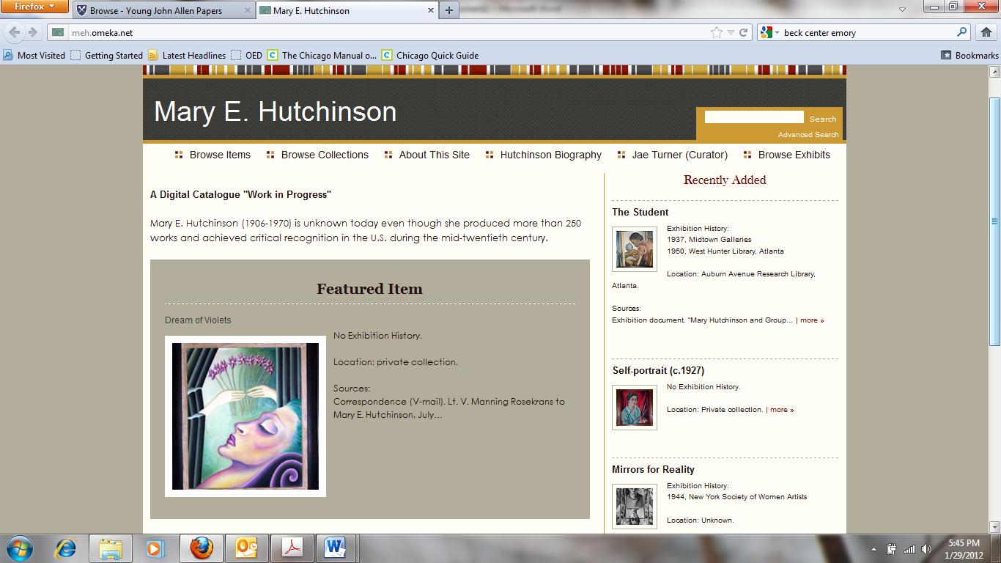Click the bookmark star in address bar
Screen dimensions: 1001x563
716,32
